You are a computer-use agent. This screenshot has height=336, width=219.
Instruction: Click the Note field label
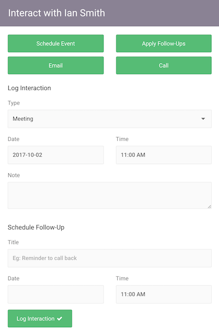coord(14,175)
